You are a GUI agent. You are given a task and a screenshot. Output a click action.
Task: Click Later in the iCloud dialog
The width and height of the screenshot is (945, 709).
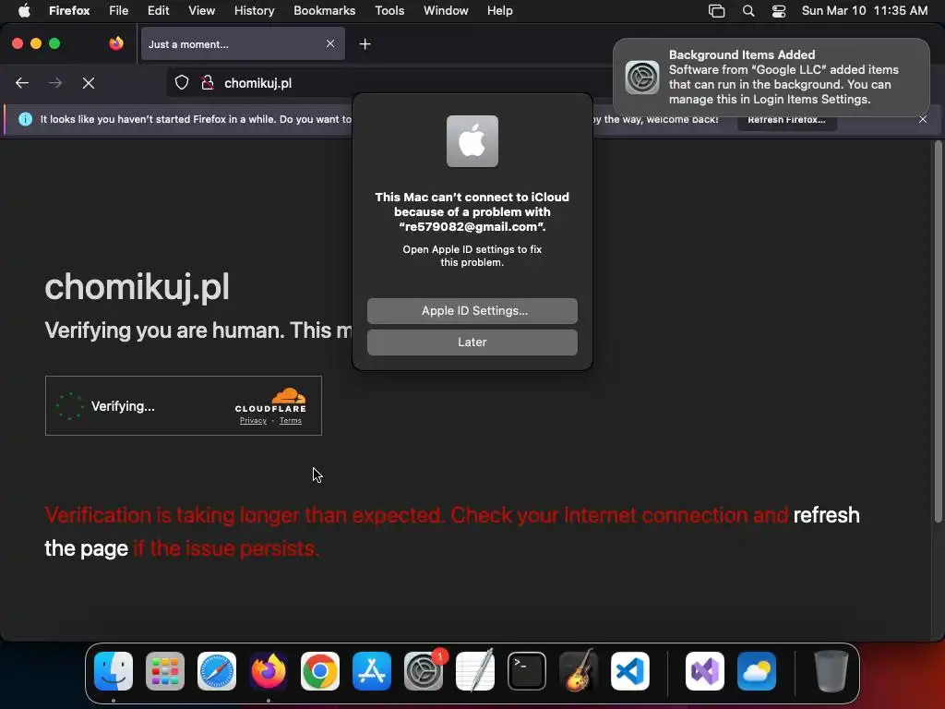(472, 342)
